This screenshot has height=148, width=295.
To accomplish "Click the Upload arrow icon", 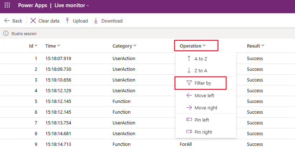I will click(x=67, y=21).
